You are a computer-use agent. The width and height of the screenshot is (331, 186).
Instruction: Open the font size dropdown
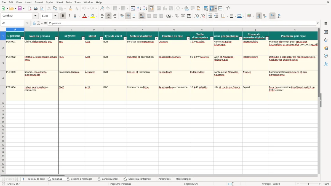point(55,16)
